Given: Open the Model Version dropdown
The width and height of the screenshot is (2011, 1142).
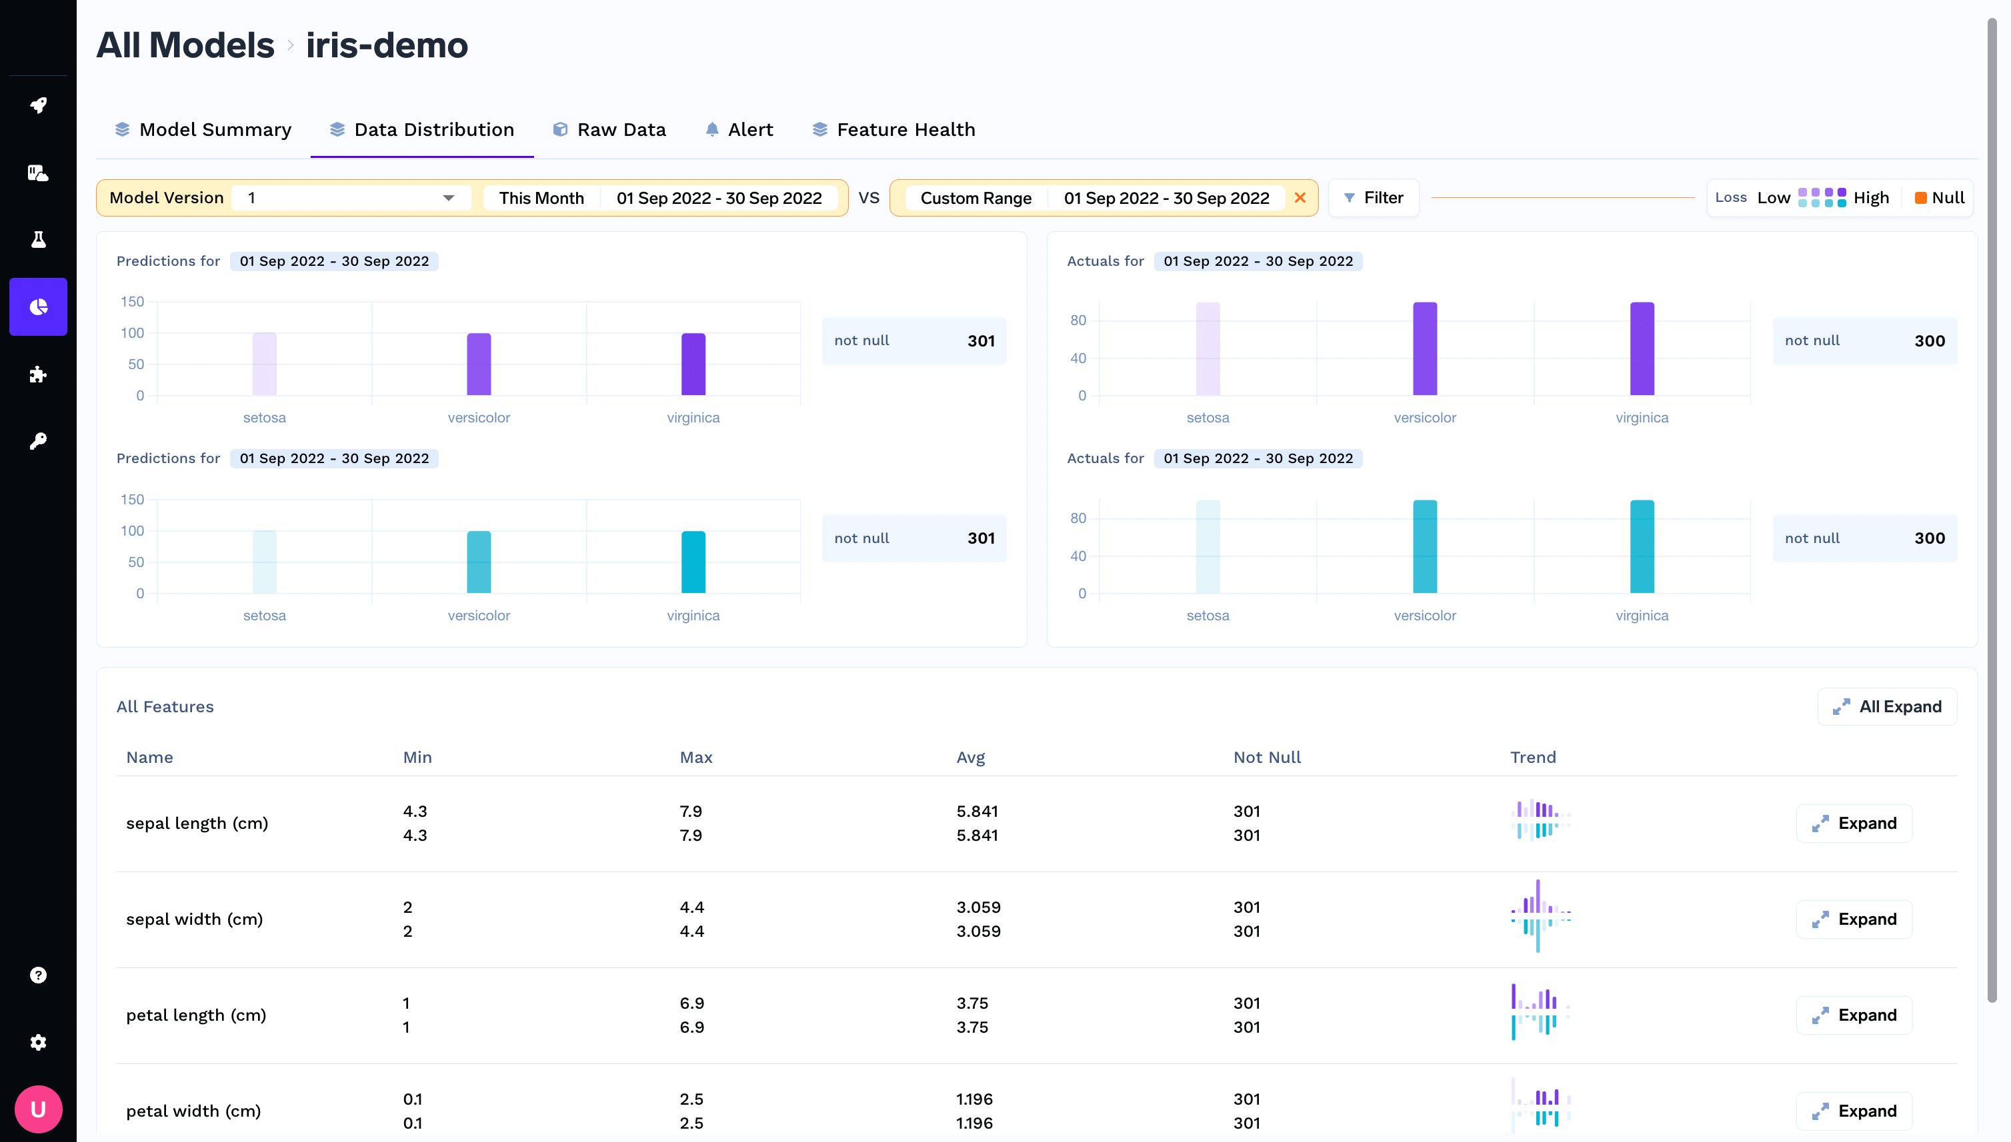Looking at the screenshot, I should [x=351, y=198].
